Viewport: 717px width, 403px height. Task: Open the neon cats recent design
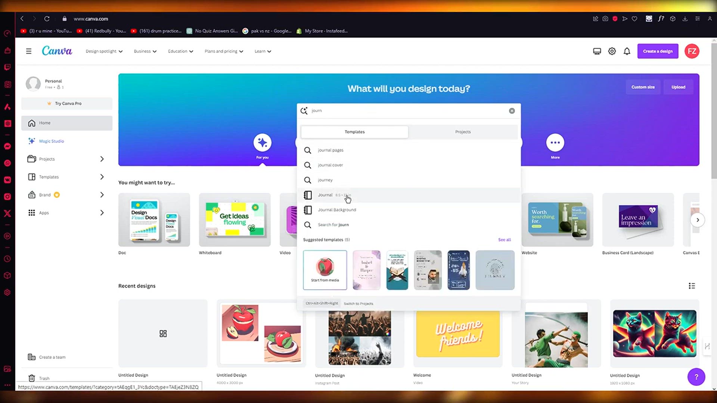click(654, 334)
